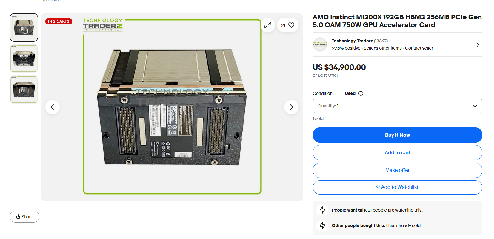The width and height of the screenshot is (494, 239).
Task: Open the Quantity dropdown
Action: (397, 106)
